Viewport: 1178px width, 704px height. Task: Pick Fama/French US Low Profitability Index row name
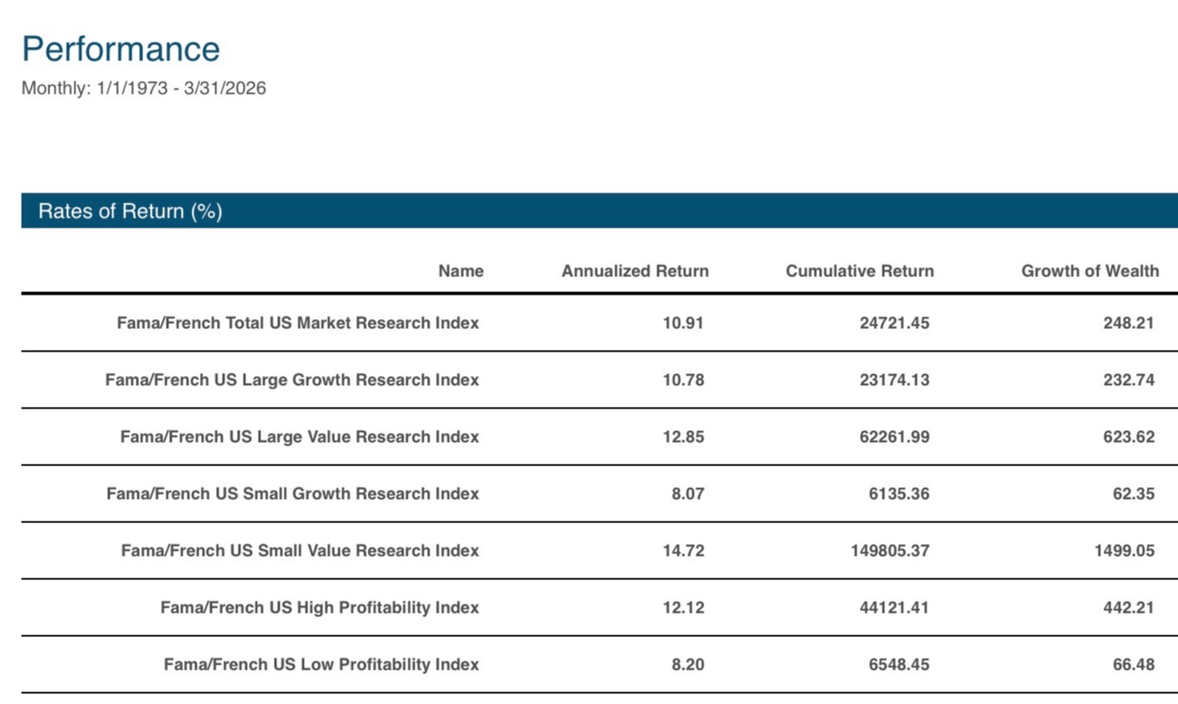321,665
